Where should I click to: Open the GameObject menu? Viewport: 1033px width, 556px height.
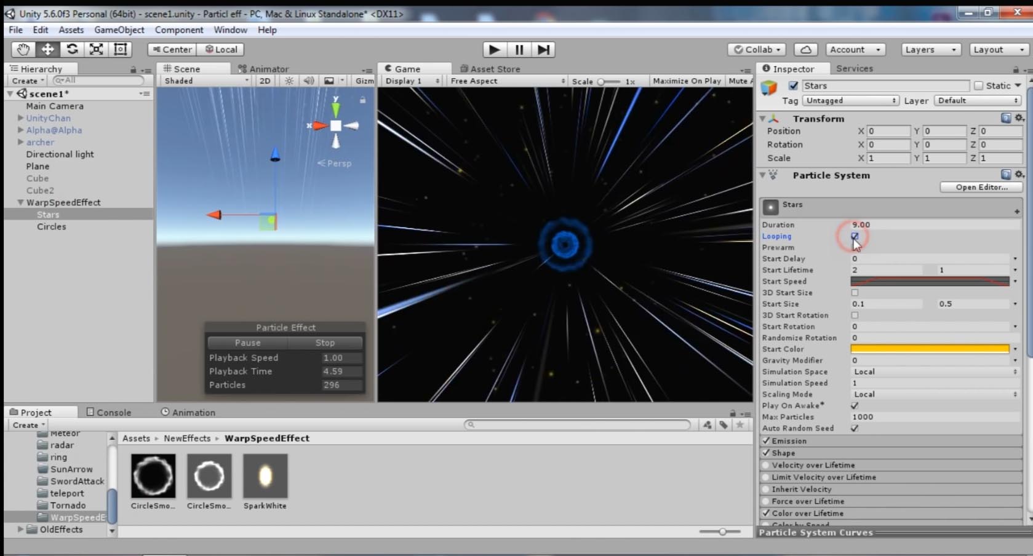119,30
